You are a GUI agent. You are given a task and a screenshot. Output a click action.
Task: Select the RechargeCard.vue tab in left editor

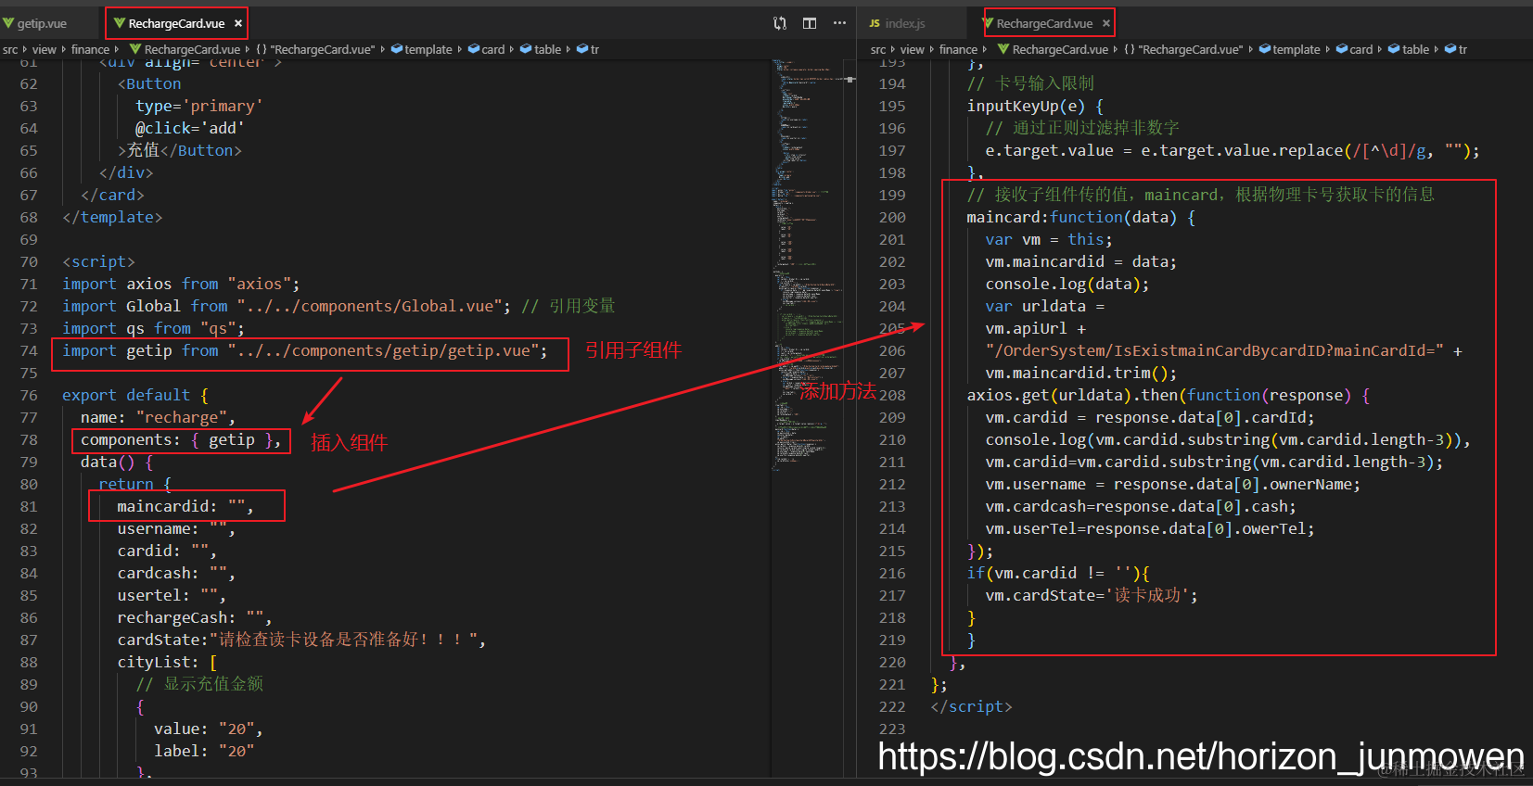coord(176,23)
